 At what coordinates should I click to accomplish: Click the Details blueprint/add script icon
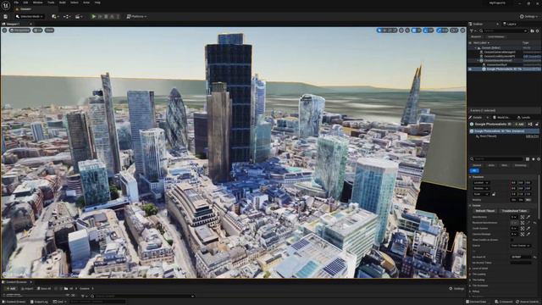[530, 125]
